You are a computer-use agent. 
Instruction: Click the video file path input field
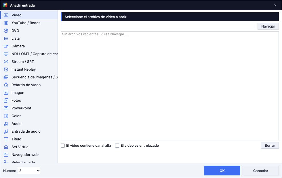coord(158,26)
